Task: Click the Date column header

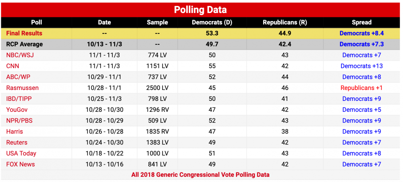Action: pyautogui.click(x=104, y=23)
